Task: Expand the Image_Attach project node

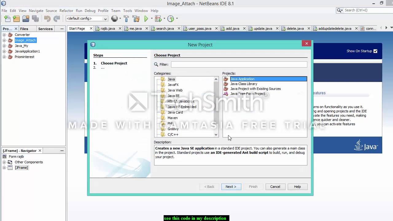Action: (x=4, y=40)
